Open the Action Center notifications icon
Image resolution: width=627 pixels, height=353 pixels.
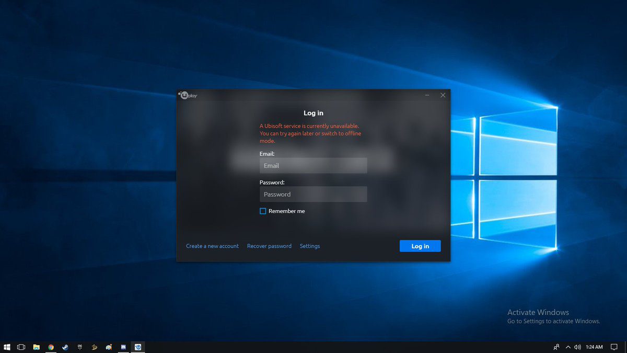coord(614,347)
